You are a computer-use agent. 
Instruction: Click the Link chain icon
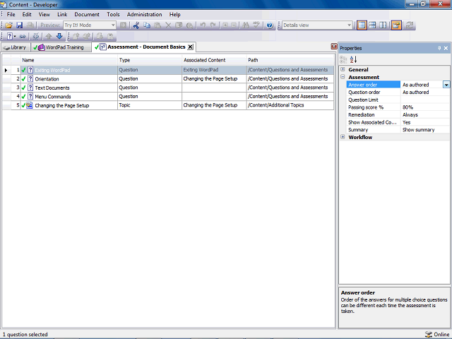[x=23, y=36]
